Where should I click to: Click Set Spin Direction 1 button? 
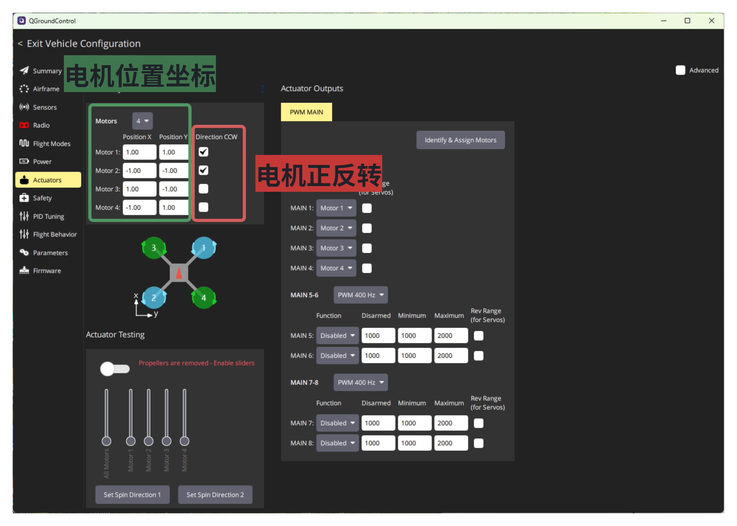pyautogui.click(x=132, y=494)
